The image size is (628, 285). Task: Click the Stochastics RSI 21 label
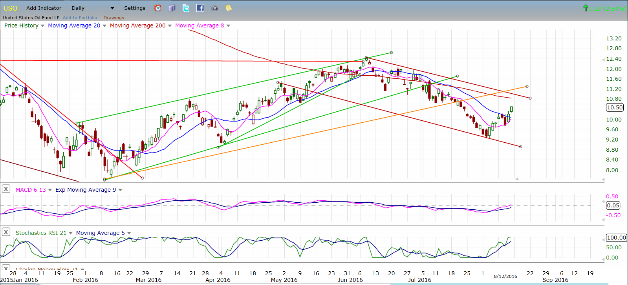click(x=41, y=233)
